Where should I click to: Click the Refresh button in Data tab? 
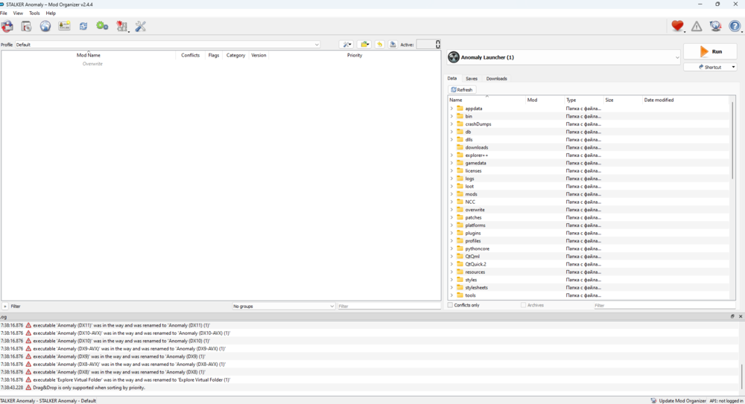pos(462,89)
